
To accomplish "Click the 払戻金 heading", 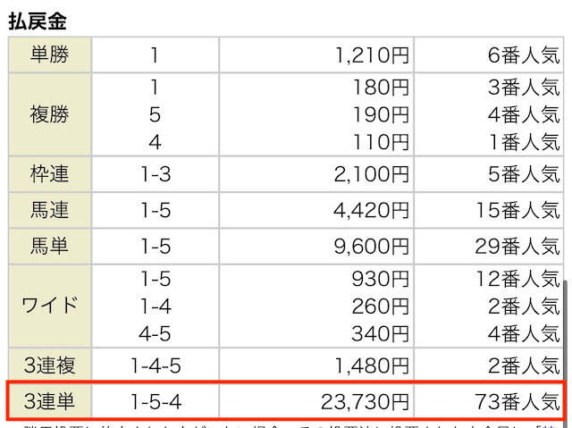I will tap(38, 18).
